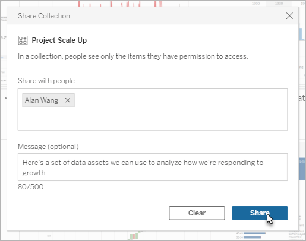Click the blue bar at the right edge
This screenshot has width=306, height=241.
pyautogui.click(x=302, y=169)
